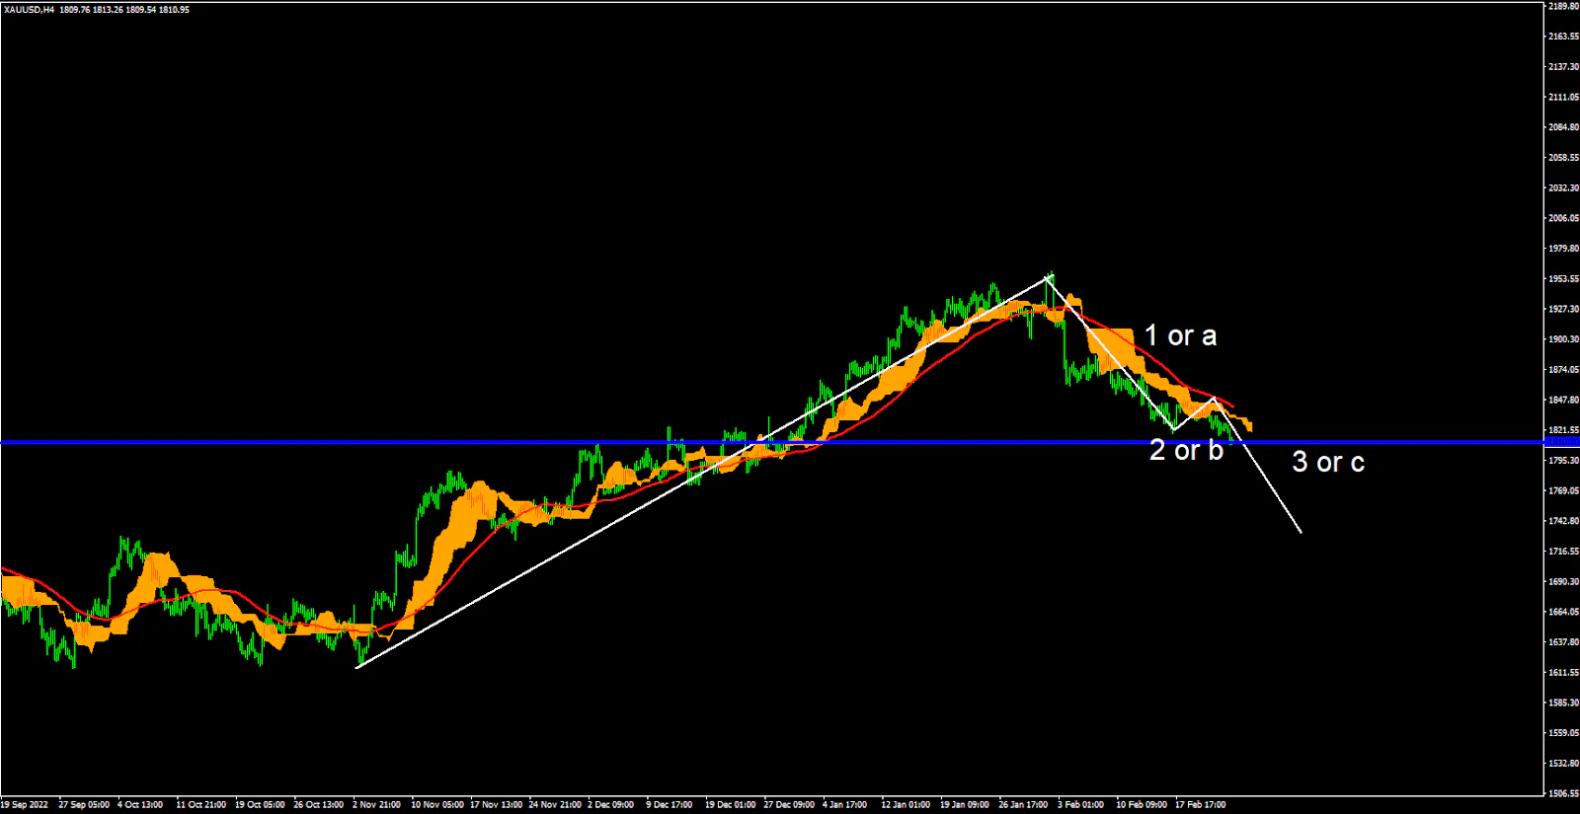Image resolution: width=1580 pixels, height=814 pixels.
Task: Click the 2 Dec 09:00 time label
Action: [610, 805]
